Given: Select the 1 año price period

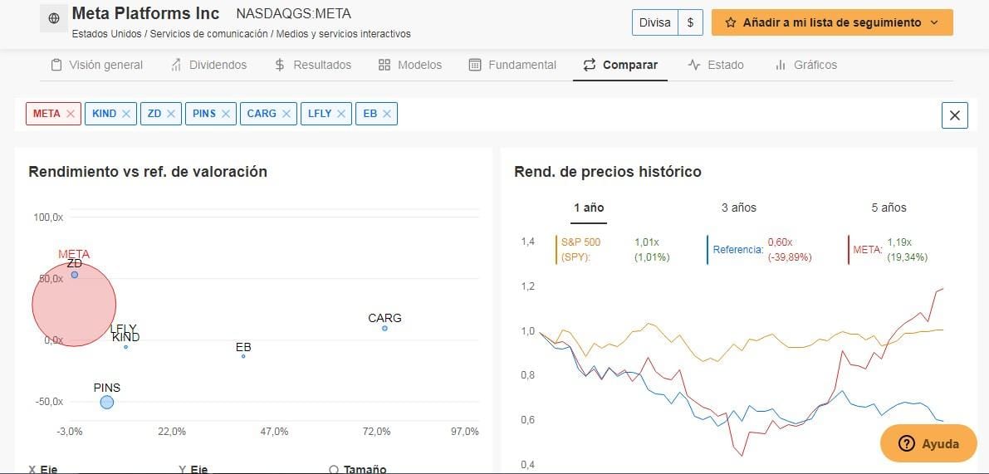Looking at the screenshot, I should tap(589, 208).
